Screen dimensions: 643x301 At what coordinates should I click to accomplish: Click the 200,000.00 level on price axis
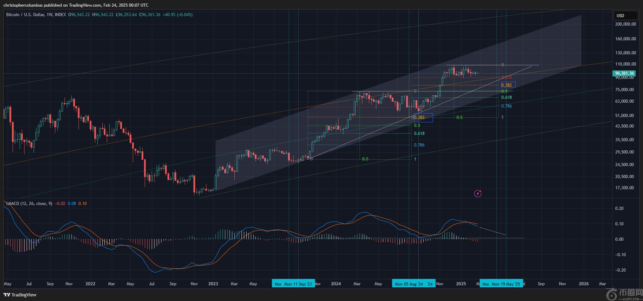click(625, 24)
